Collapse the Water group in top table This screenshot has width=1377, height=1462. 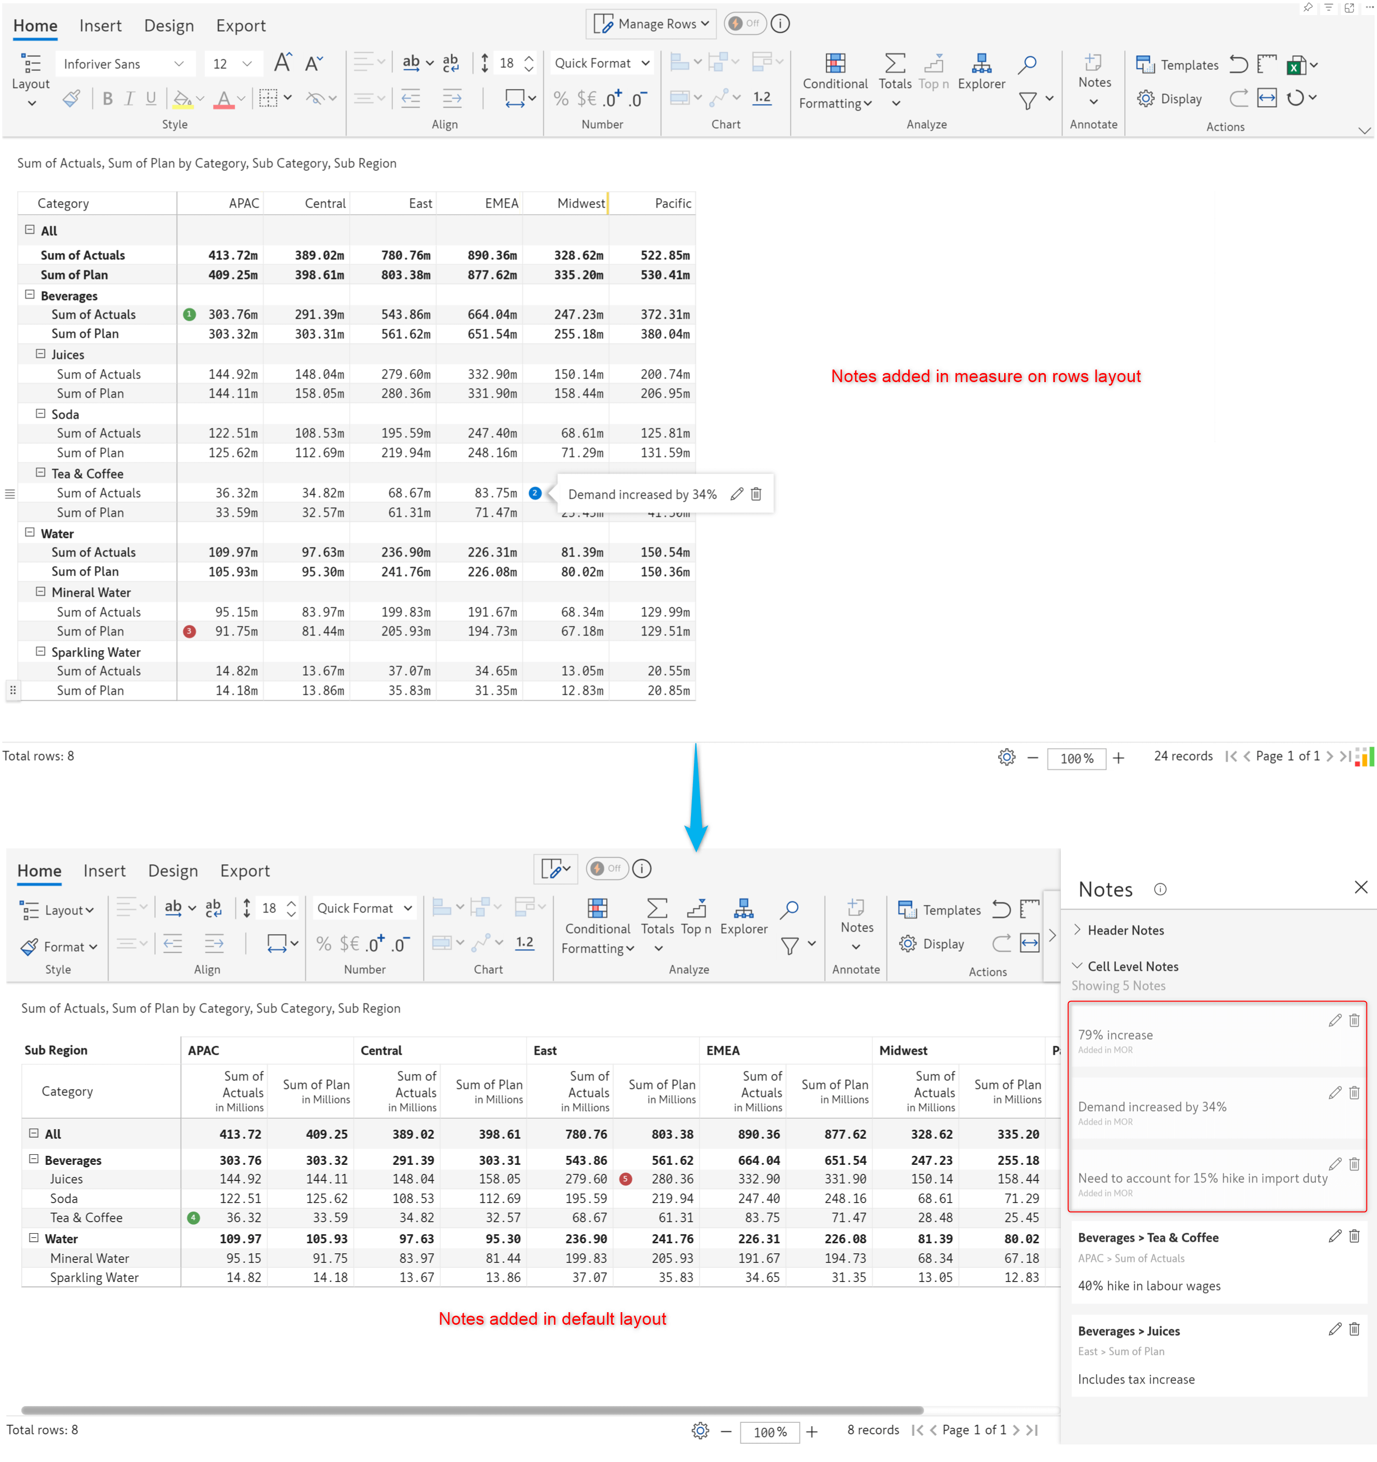pyautogui.click(x=30, y=532)
